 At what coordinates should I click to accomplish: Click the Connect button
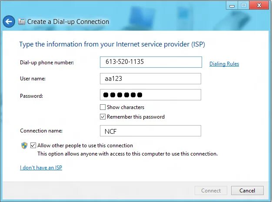click(211, 191)
